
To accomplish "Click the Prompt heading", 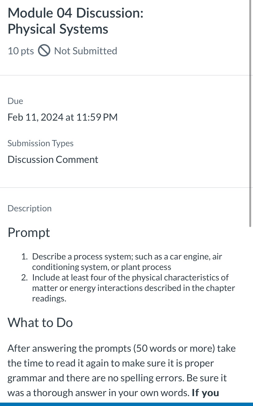I will click(29, 232).
